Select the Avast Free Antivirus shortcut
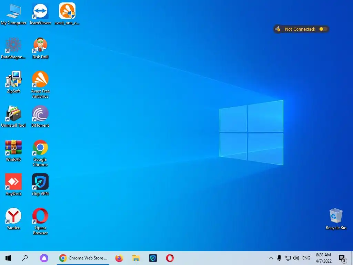This screenshot has width=353, height=265. click(x=40, y=85)
